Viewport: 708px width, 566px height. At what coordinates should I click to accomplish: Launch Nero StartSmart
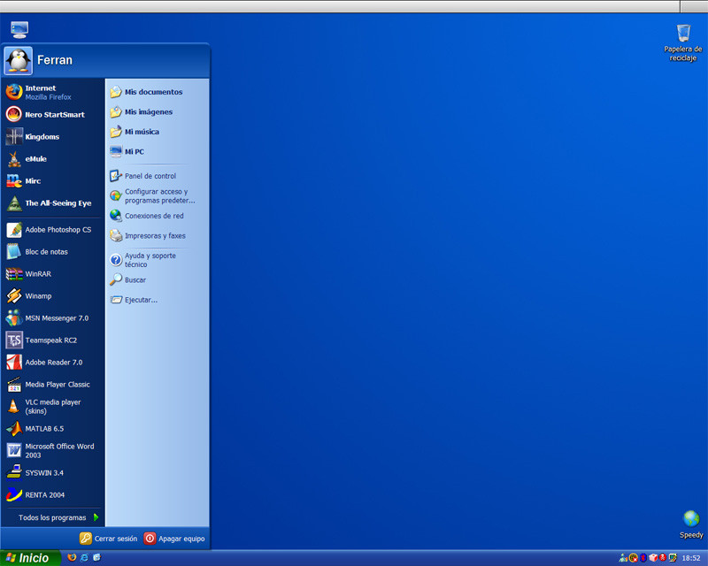[x=52, y=114]
